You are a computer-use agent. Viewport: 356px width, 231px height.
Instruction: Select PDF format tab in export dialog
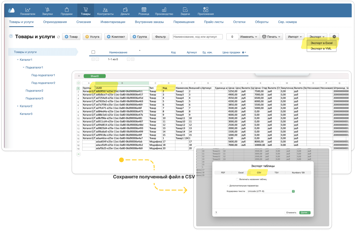click(x=223, y=173)
